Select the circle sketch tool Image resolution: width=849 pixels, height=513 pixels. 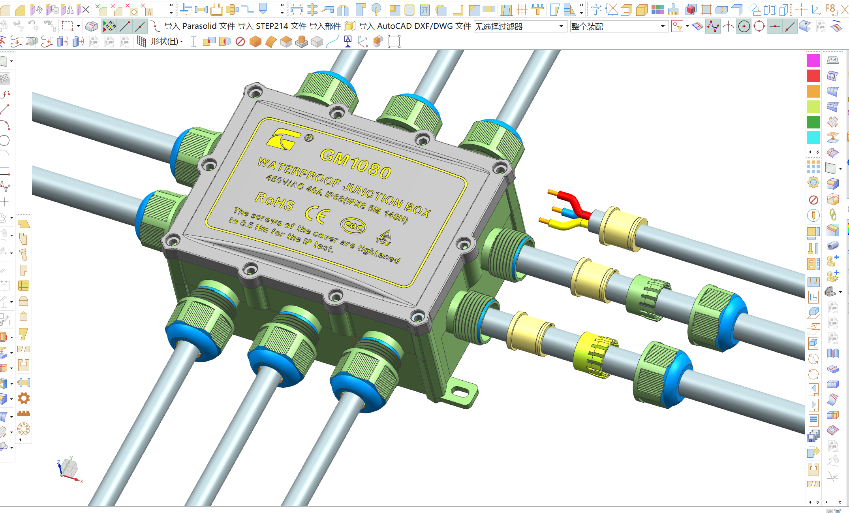pyautogui.click(x=5, y=140)
